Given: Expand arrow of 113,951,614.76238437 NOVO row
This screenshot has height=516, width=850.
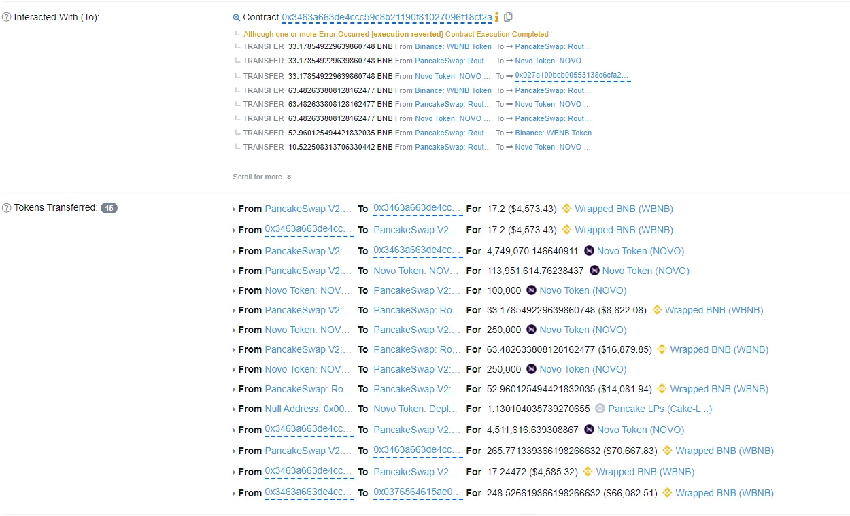Looking at the screenshot, I should [x=235, y=271].
